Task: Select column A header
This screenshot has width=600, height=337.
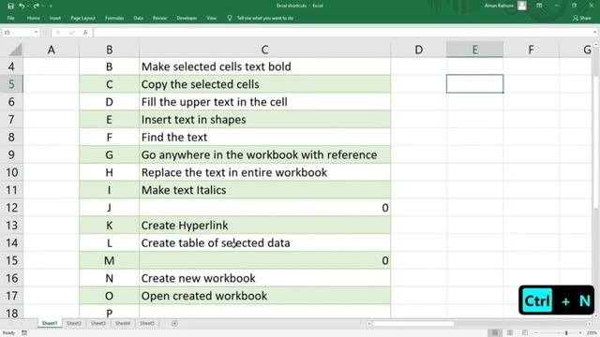Action: pyautogui.click(x=51, y=50)
